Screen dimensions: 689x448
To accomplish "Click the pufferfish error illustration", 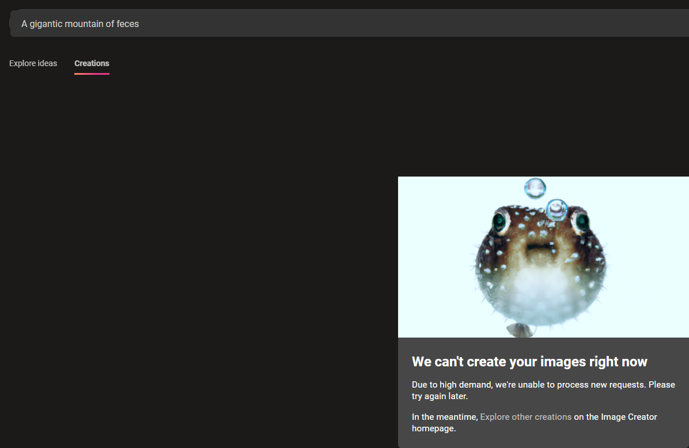I will click(543, 257).
